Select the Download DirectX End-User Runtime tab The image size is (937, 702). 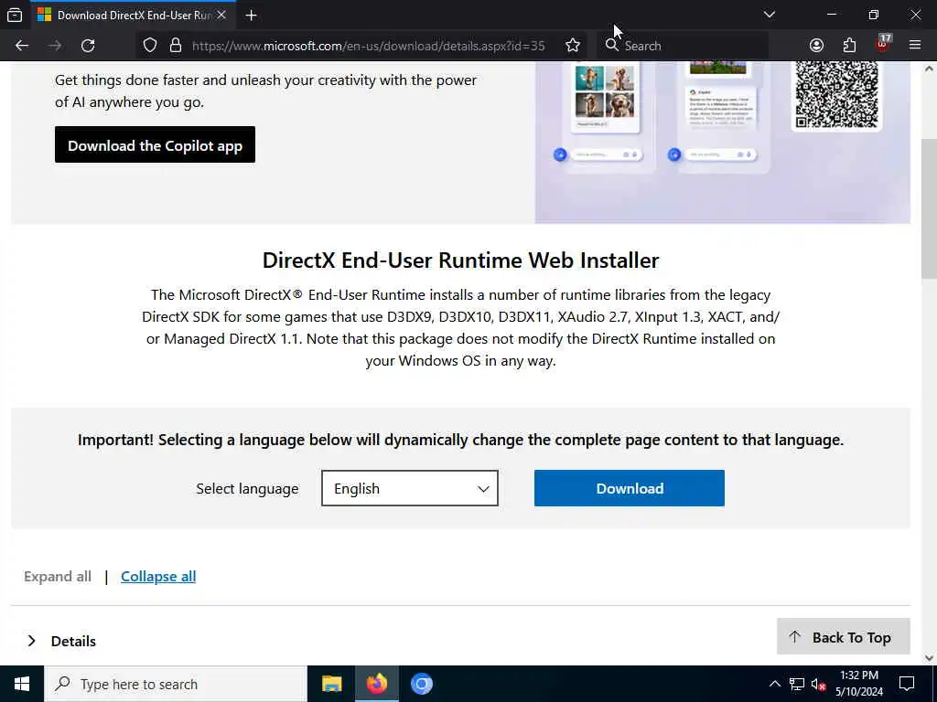click(x=133, y=15)
